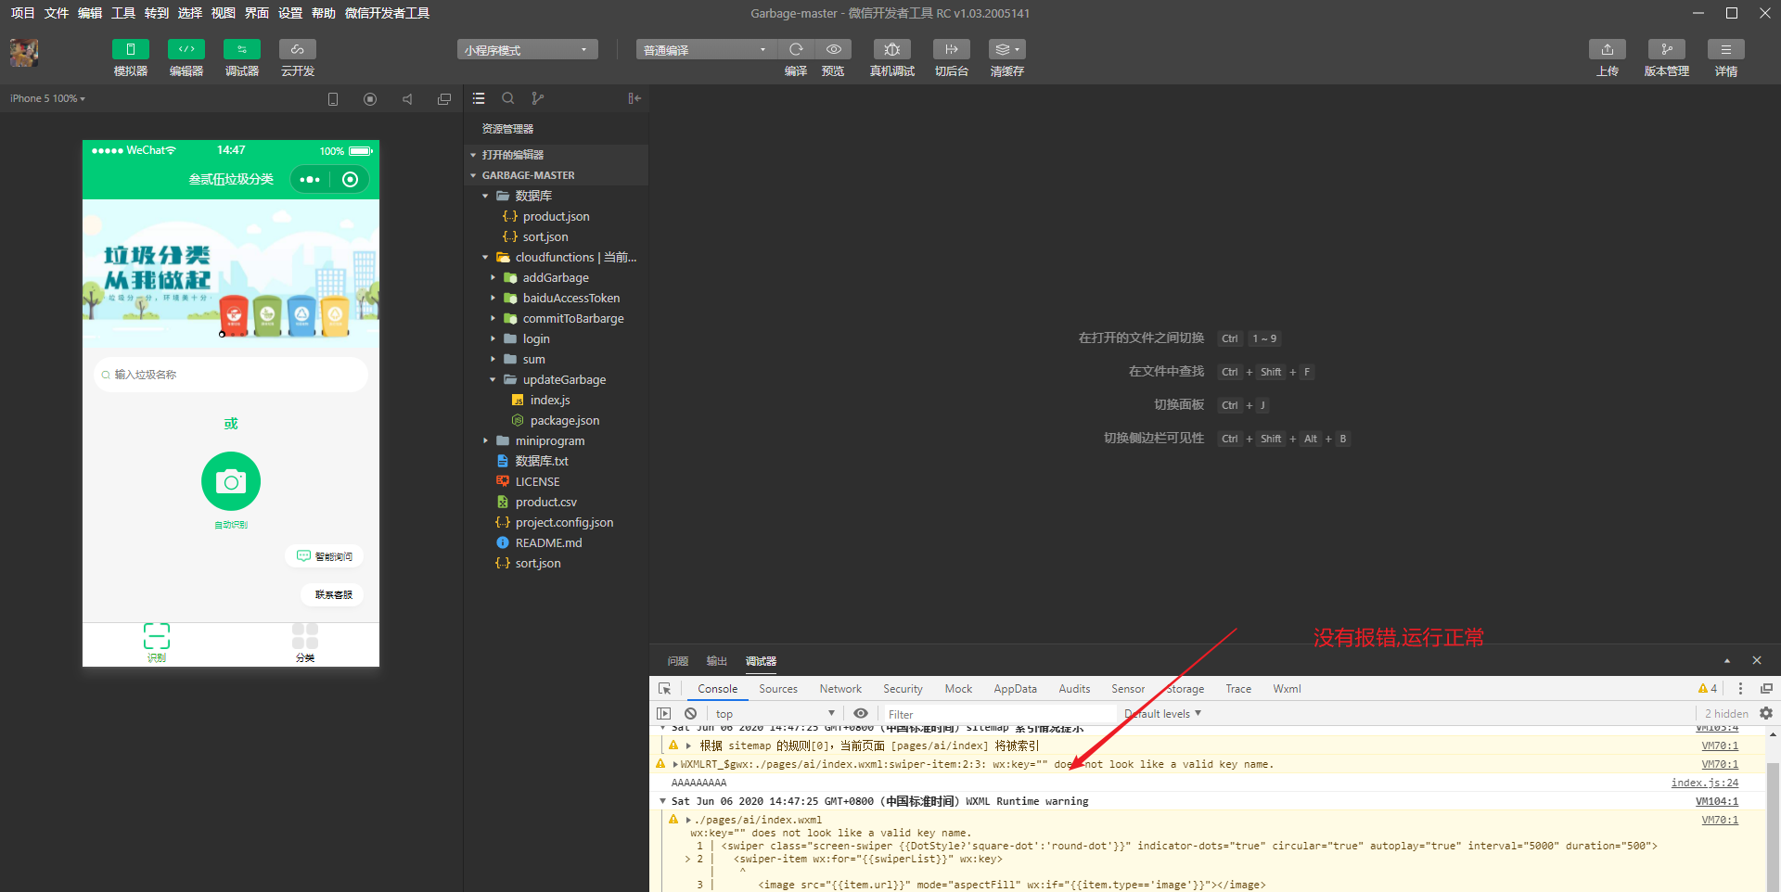Toggle the console sidebar icon
This screenshot has height=892, width=1781.
pyautogui.click(x=663, y=713)
